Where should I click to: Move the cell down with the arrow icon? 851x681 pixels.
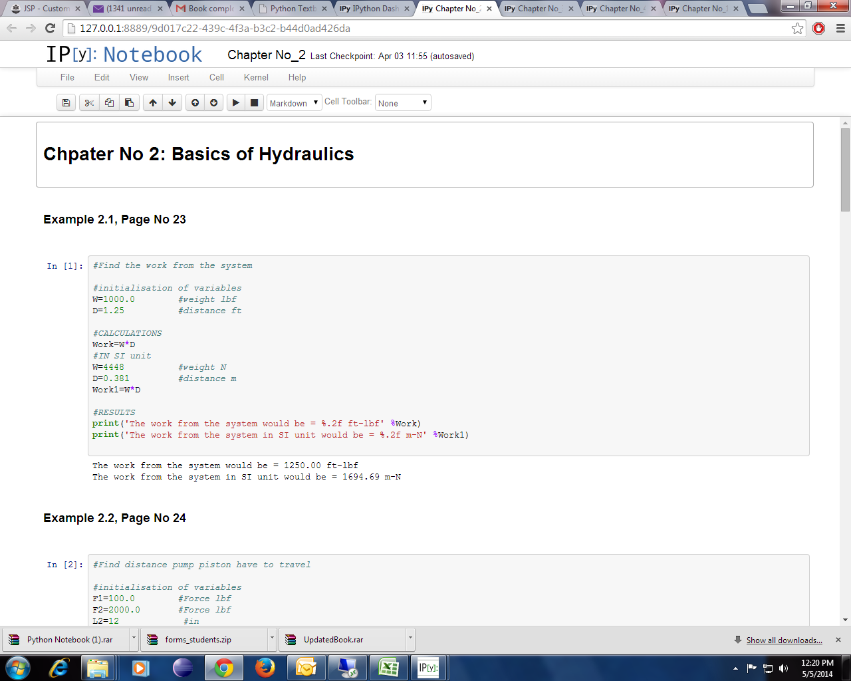coord(172,102)
